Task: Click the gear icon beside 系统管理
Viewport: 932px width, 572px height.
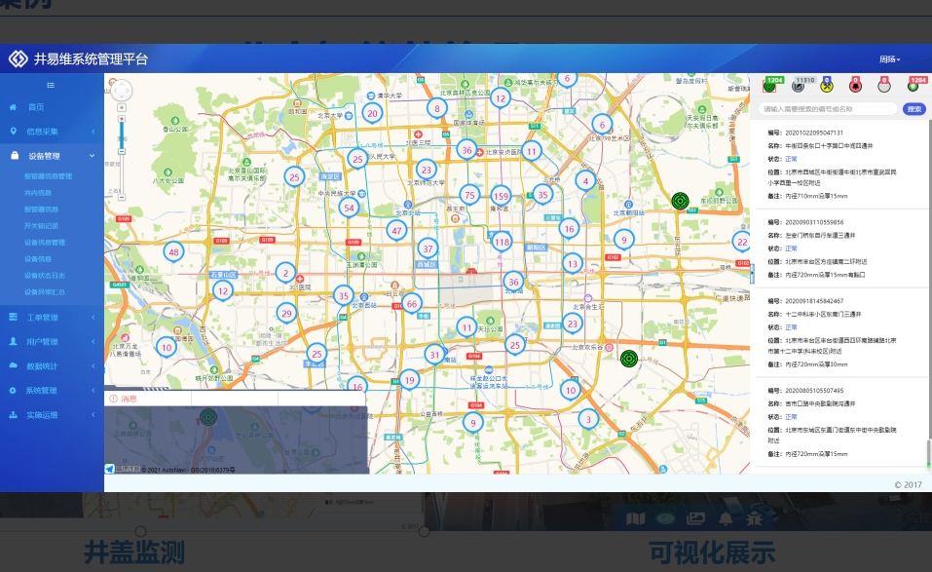Action: click(13, 391)
